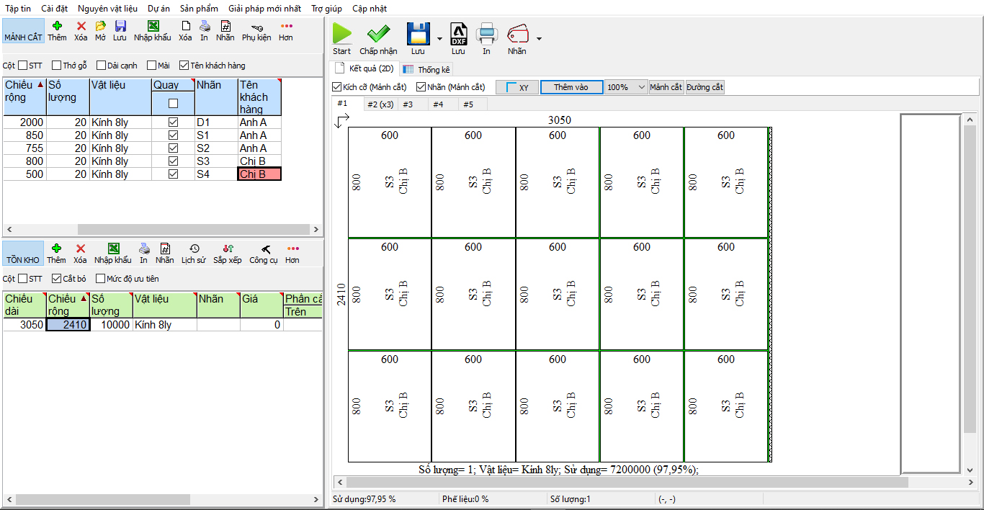Image resolution: width=984 pixels, height=510 pixels.
Task: Enable the Thớ gỗ checkbox
Action: 57,66
